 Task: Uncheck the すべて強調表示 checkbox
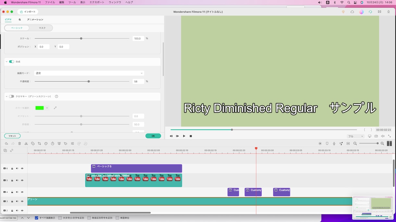36,218
